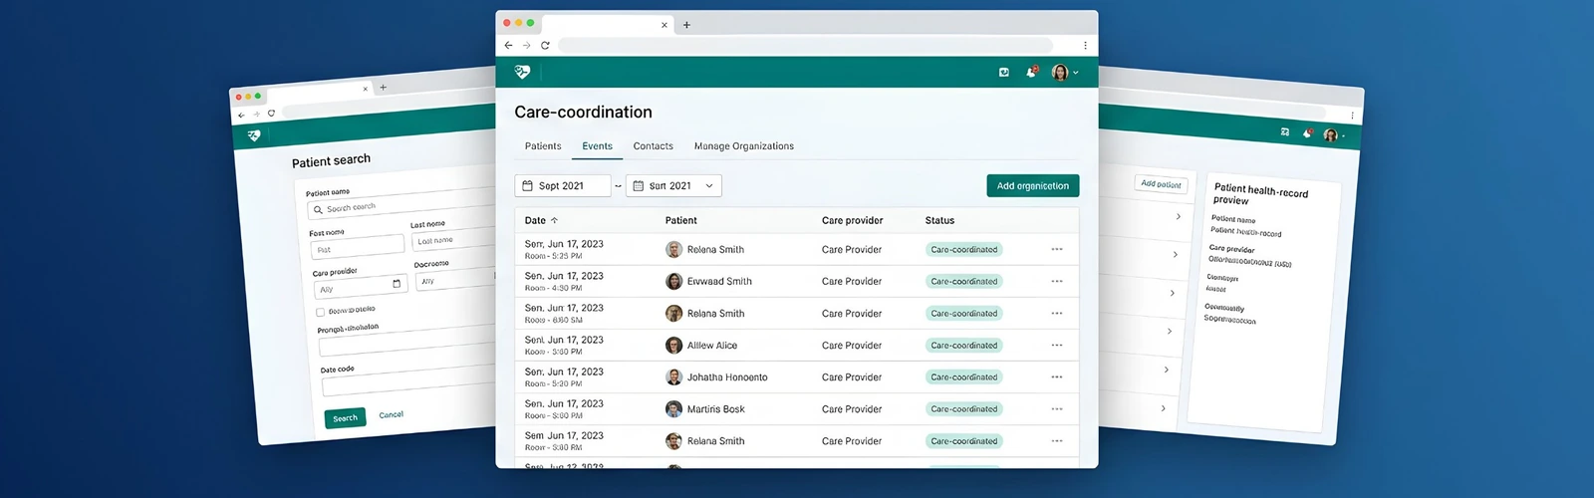Click the heart logo in the Patient search header
1594x498 pixels.
pyautogui.click(x=254, y=135)
